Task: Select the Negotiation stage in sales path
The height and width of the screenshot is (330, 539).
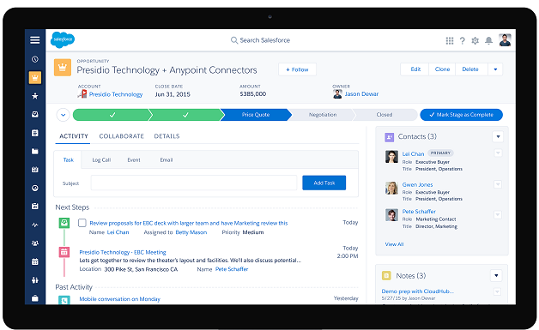Action: point(323,115)
